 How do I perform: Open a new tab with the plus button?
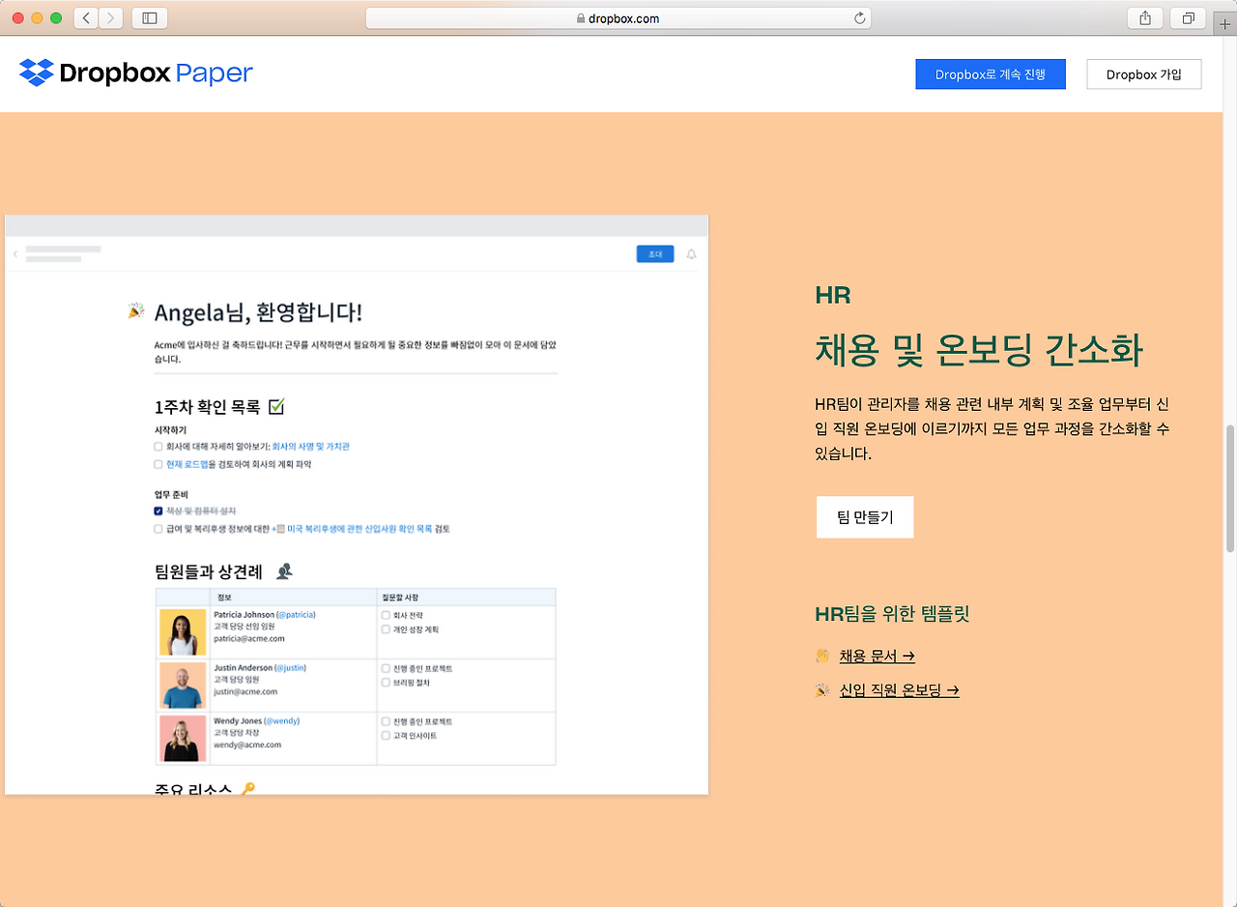pyautogui.click(x=1226, y=22)
